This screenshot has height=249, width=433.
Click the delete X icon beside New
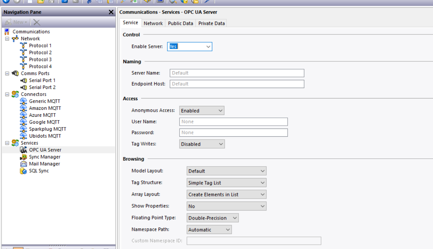(36, 22)
